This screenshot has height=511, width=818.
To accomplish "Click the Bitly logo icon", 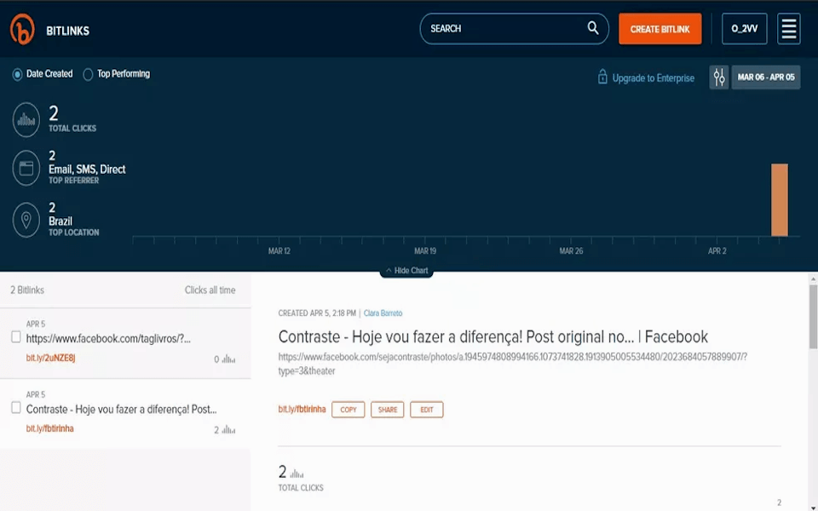I will point(22,29).
